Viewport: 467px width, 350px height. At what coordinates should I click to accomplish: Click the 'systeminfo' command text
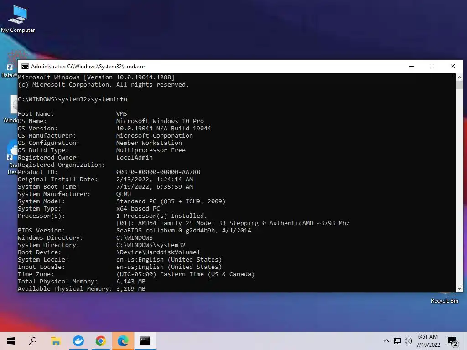[x=109, y=99]
